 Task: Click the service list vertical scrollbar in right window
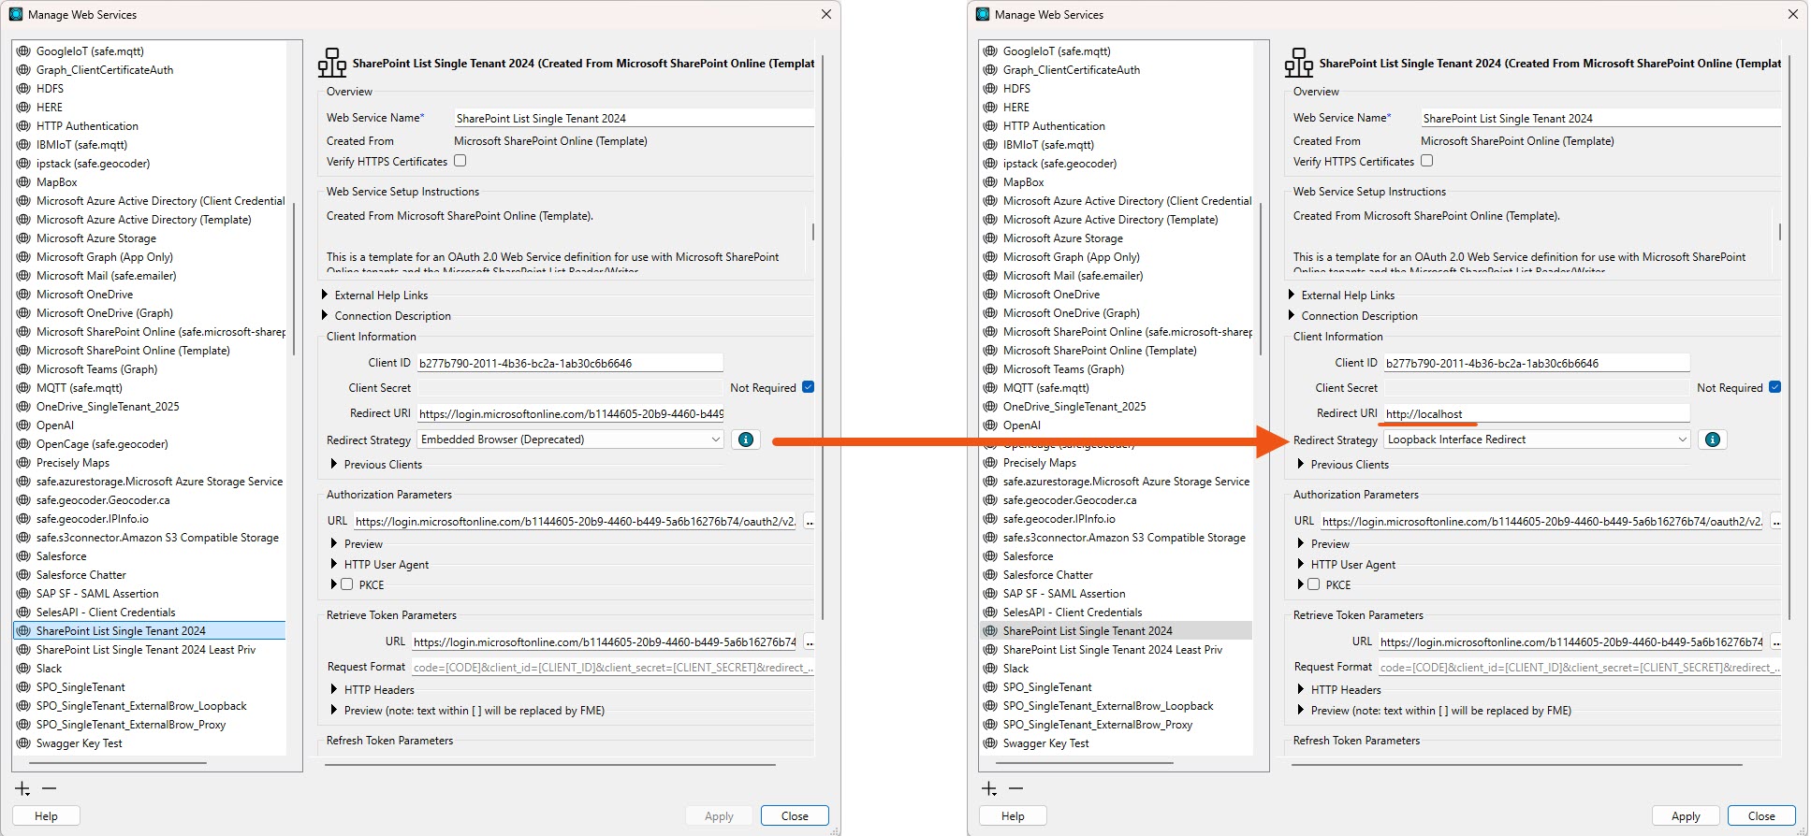(x=1261, y=279)
